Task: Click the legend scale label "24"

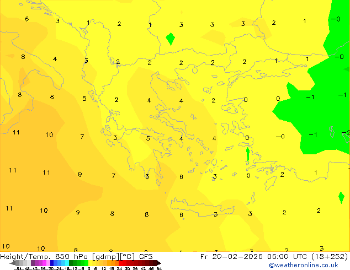Action: tap(119, 268)
